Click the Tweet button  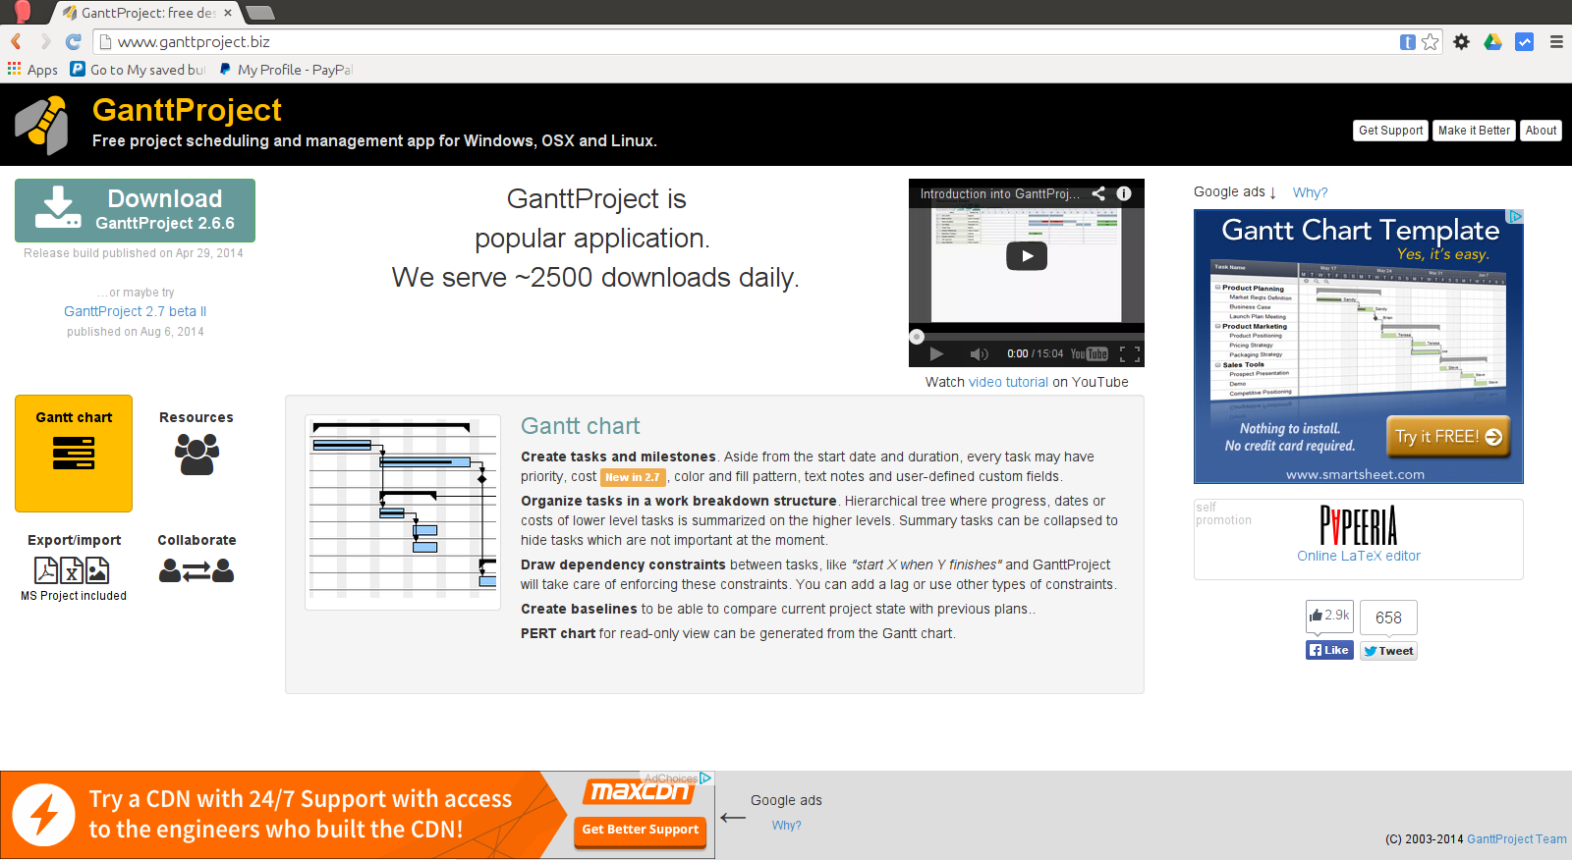coord(1388,651)
